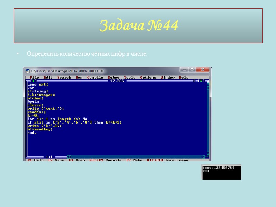Screen dimensions: 276x207
Task: Click the 1:1 cursor position indicator
Action: pos(49,157)
